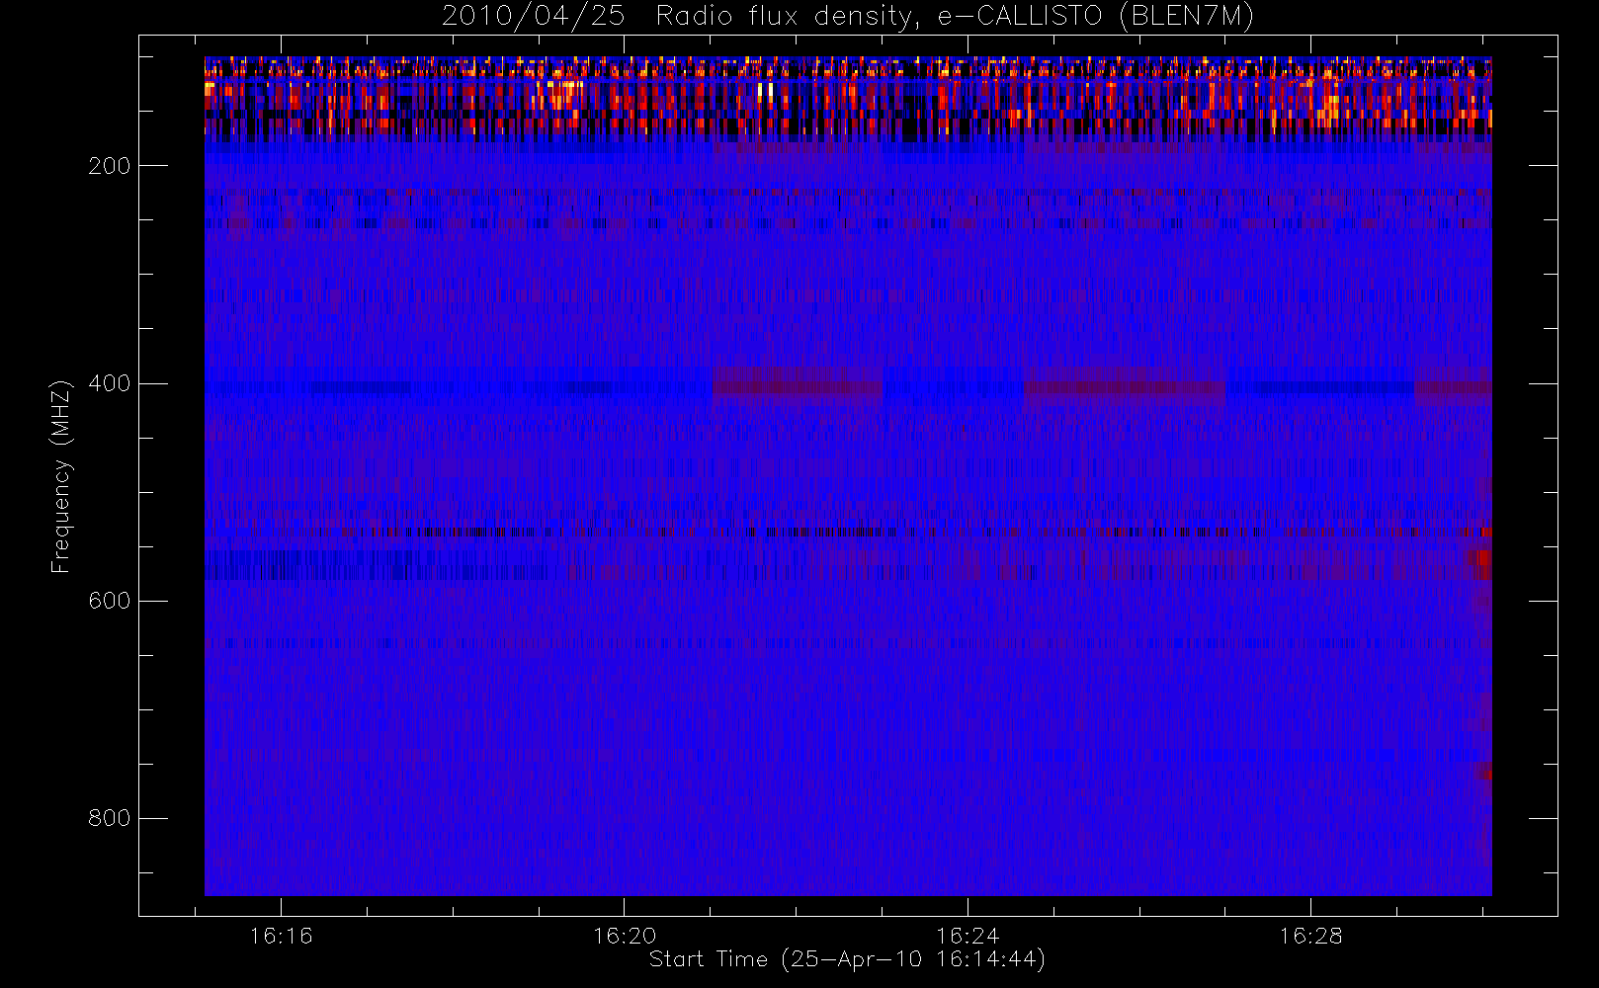The width and height of the screenshot is (1599, 988).
Task: Click the 600 frequency tick label
Action: click(110, 601)
